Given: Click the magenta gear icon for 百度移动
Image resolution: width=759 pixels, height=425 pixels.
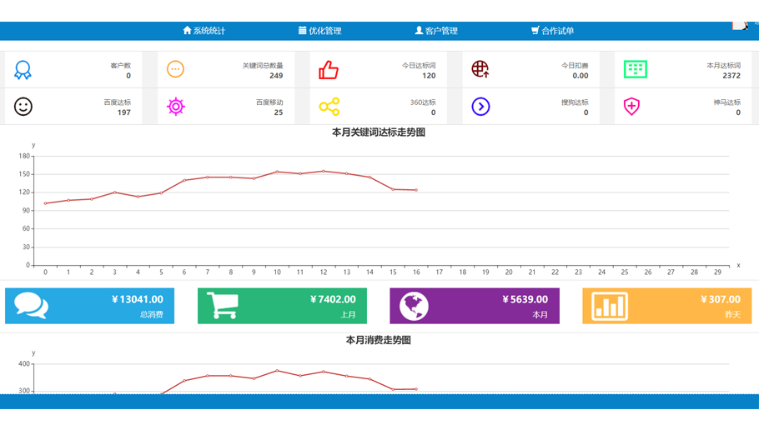Looking at the screenshot, I should [x=175, y=107].
